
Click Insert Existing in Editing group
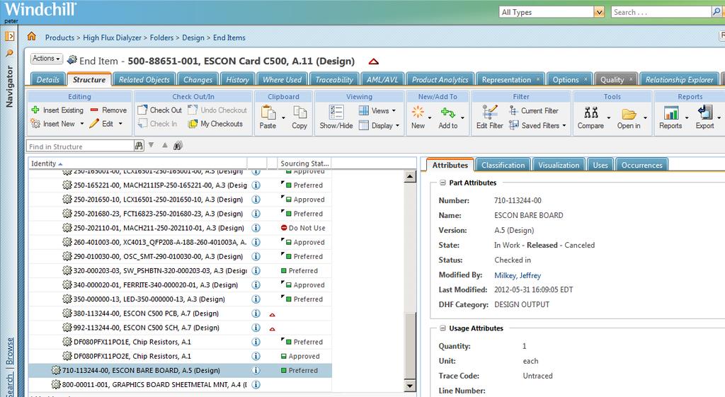tap(57, 110)
